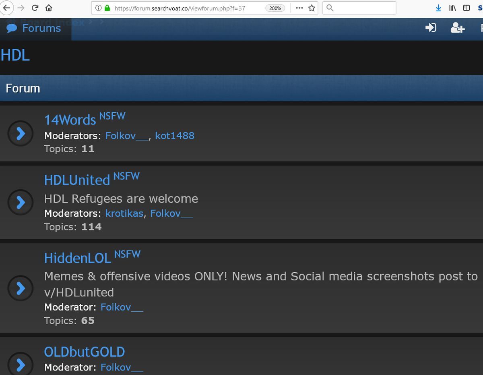The height and width of the screenshot is (375, 483).
Task: Click the HiddenLOL forum arrow icon
Action: (x=21, y=288)
